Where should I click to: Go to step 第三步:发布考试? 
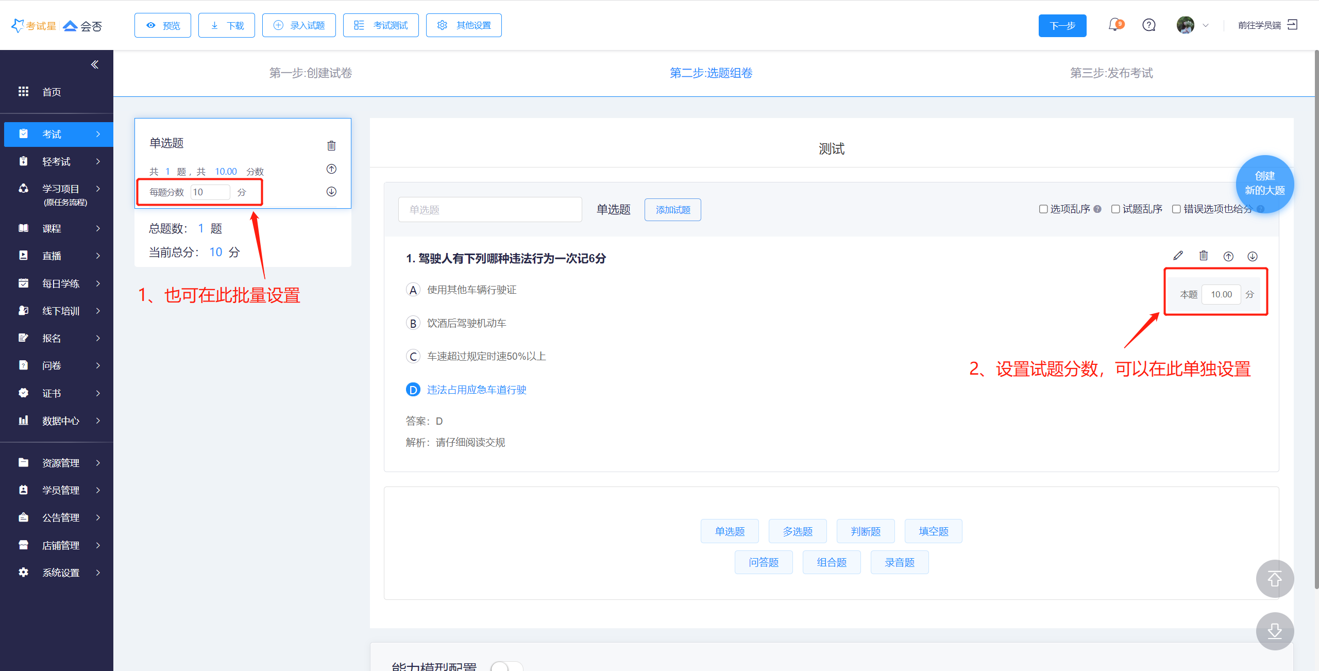coord(1111,73)
